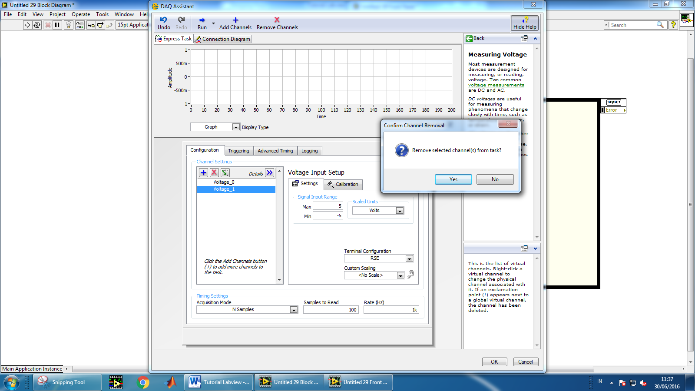Expand channel Details with double-arrow button
This screenshot has width=695, height=391.
270,172
